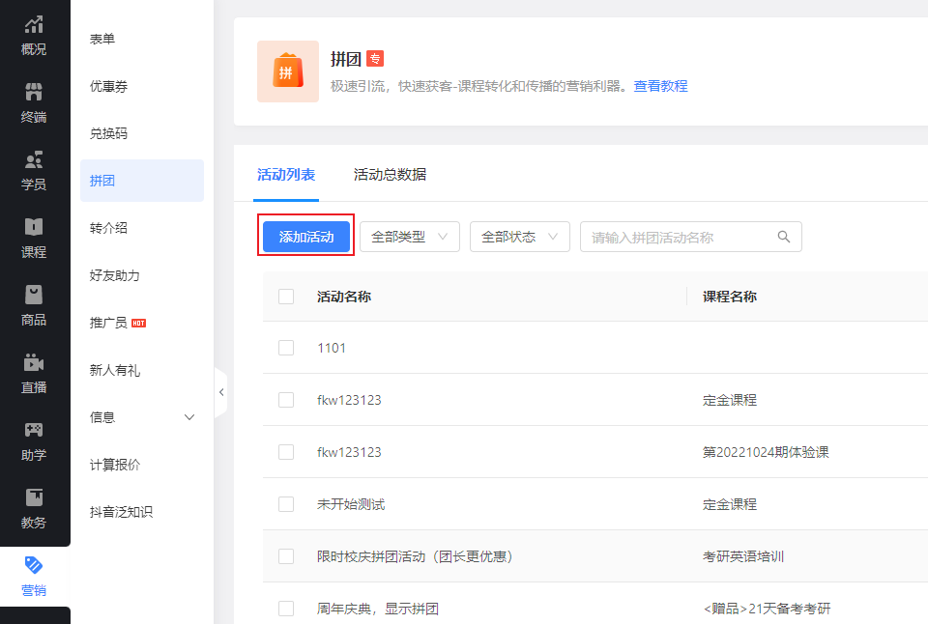Click 限时校庆拼团活动（团长更优惠）

[415, 556]
